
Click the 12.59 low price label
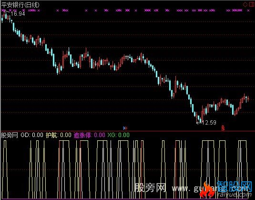(x=209, y=123)
